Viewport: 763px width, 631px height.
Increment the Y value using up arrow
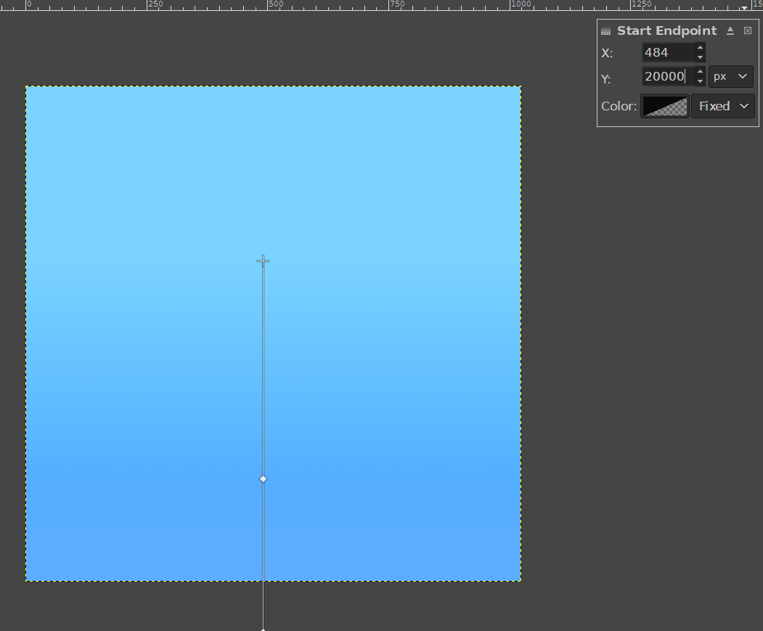click(700, 72)
